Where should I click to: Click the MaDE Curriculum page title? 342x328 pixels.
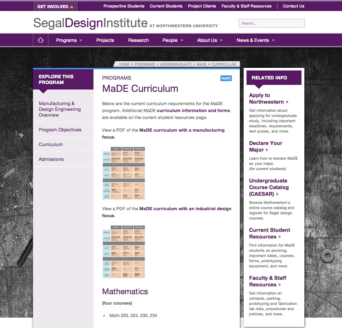point(140,89)
